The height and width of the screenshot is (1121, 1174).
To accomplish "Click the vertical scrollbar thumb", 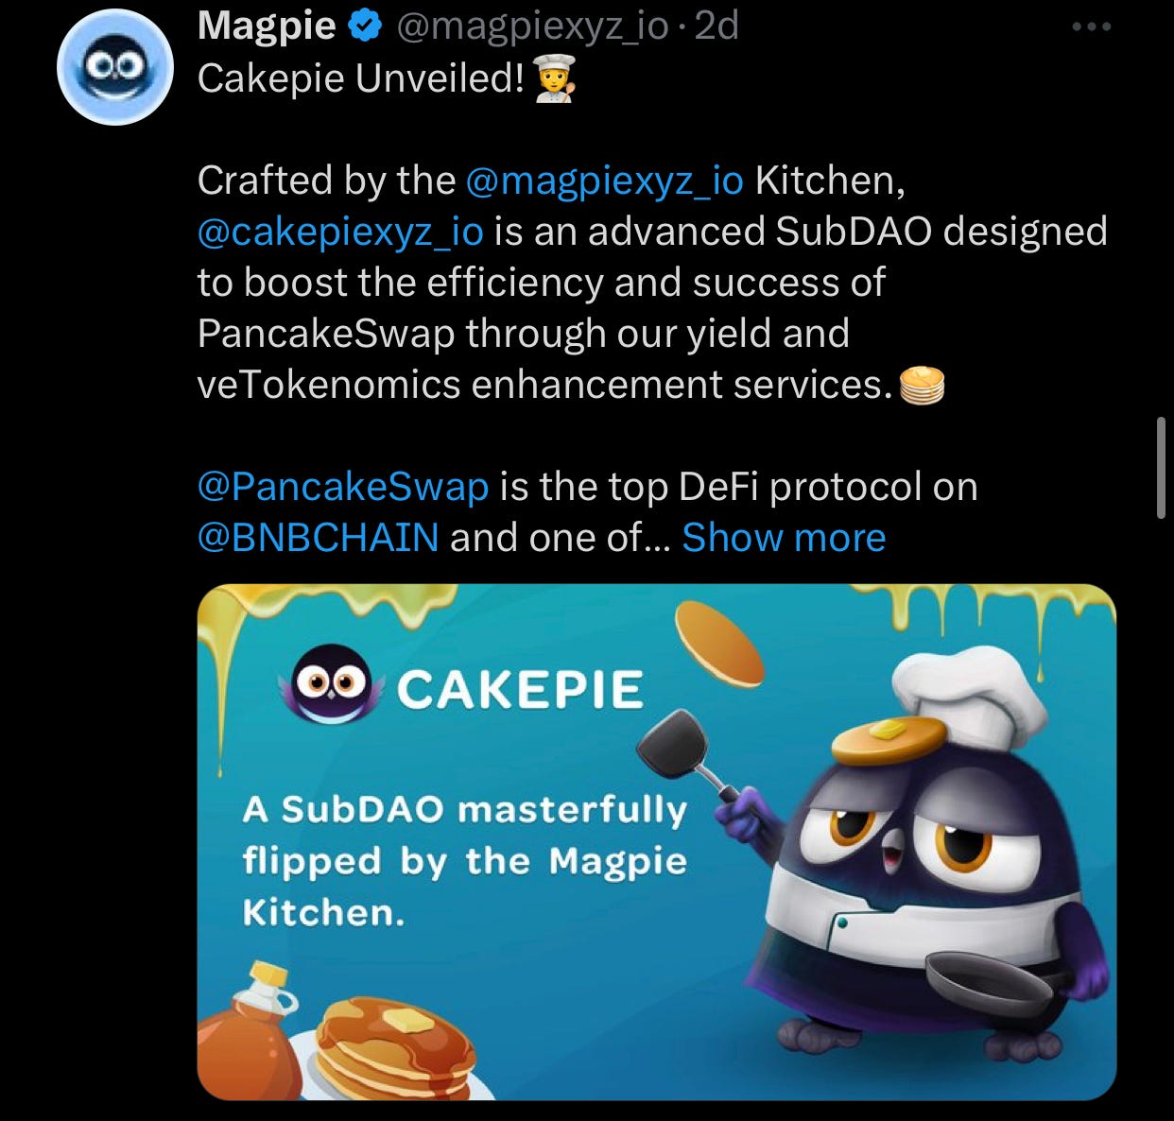I will pos(1161,468).
